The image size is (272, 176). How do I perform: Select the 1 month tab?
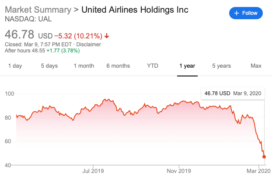84,66
